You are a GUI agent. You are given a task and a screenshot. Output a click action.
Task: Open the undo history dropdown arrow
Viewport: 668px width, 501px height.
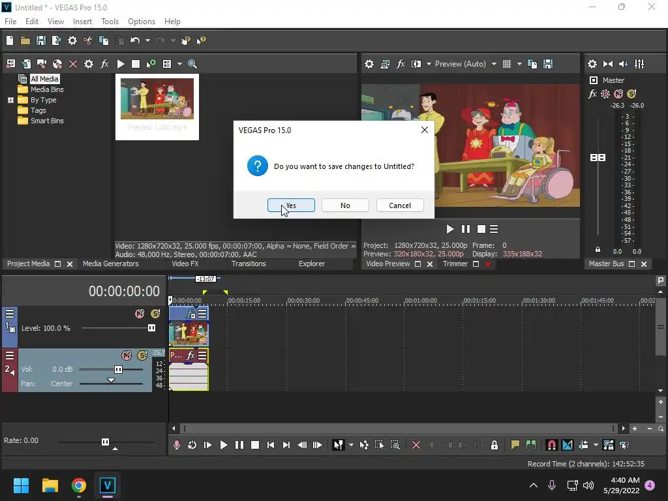tap(147, 40)
